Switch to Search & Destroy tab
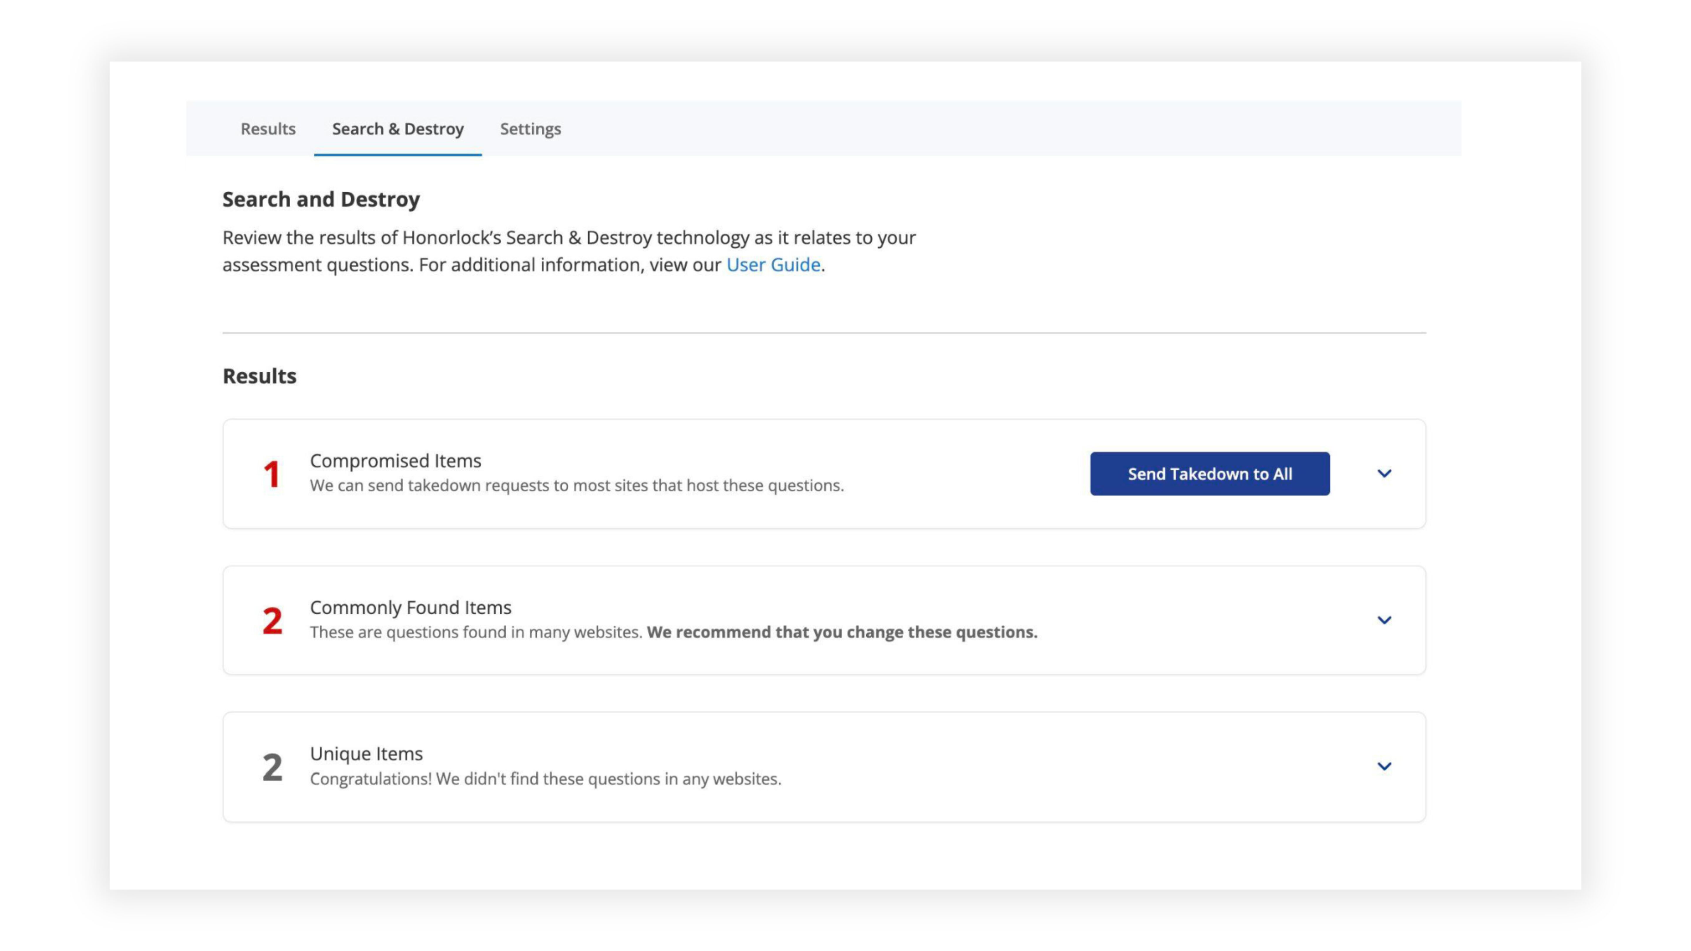The image size is (1691, 951). (x=398, y=129)
